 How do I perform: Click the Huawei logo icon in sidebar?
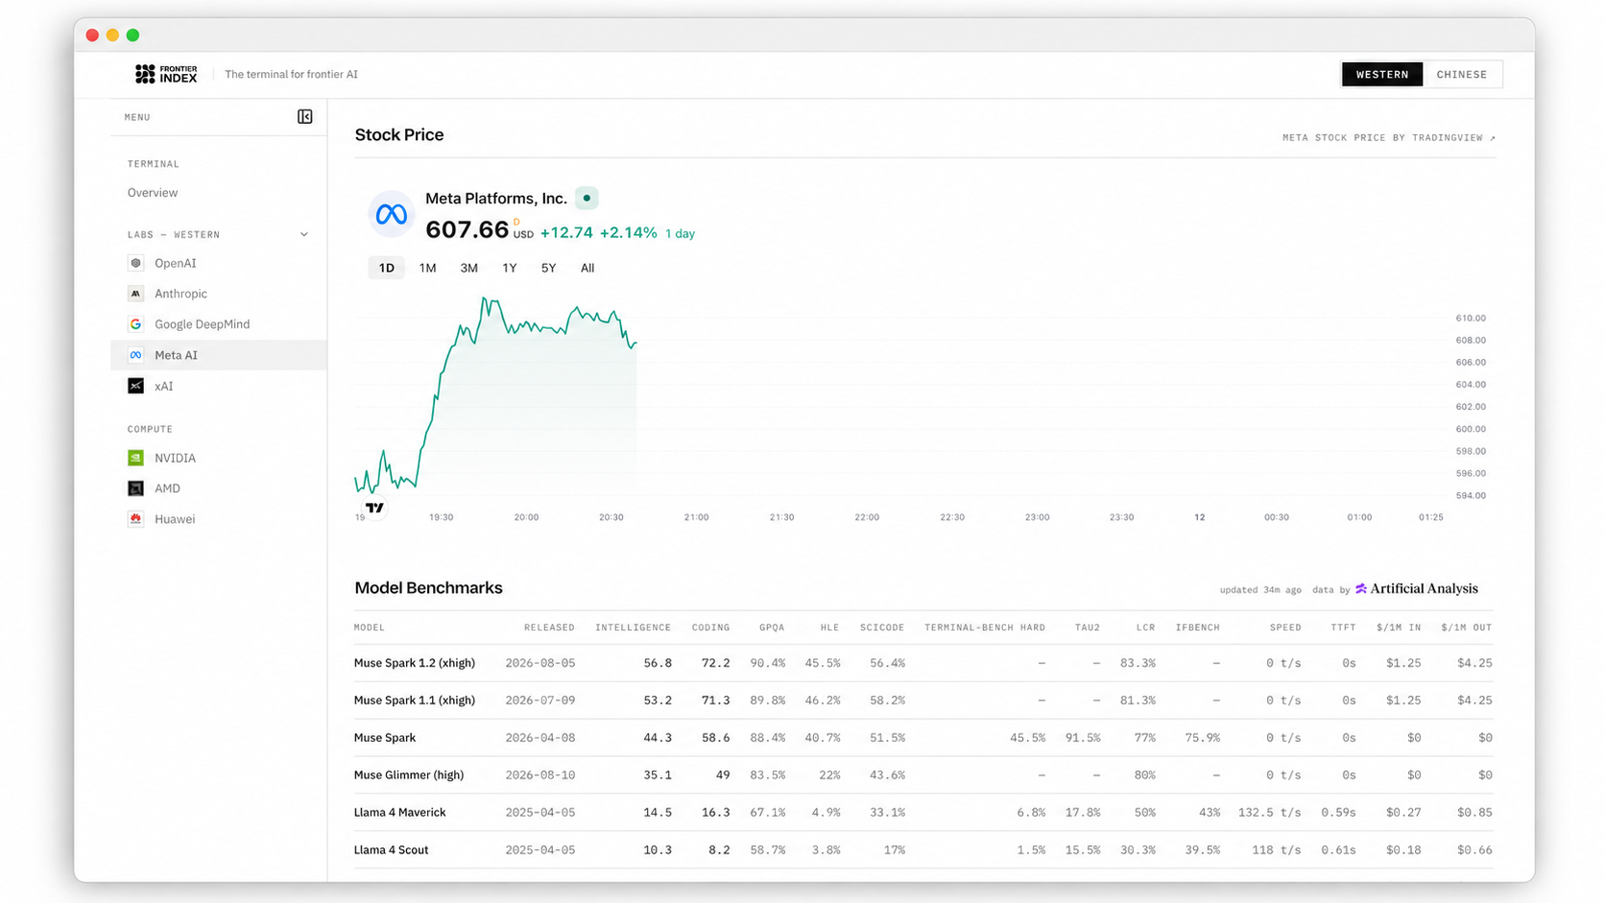(135, 519)
